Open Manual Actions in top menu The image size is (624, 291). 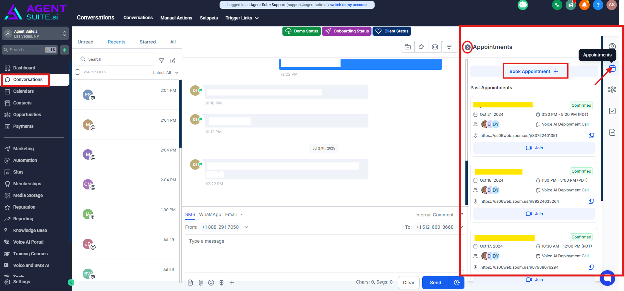(x=176, y=18)
